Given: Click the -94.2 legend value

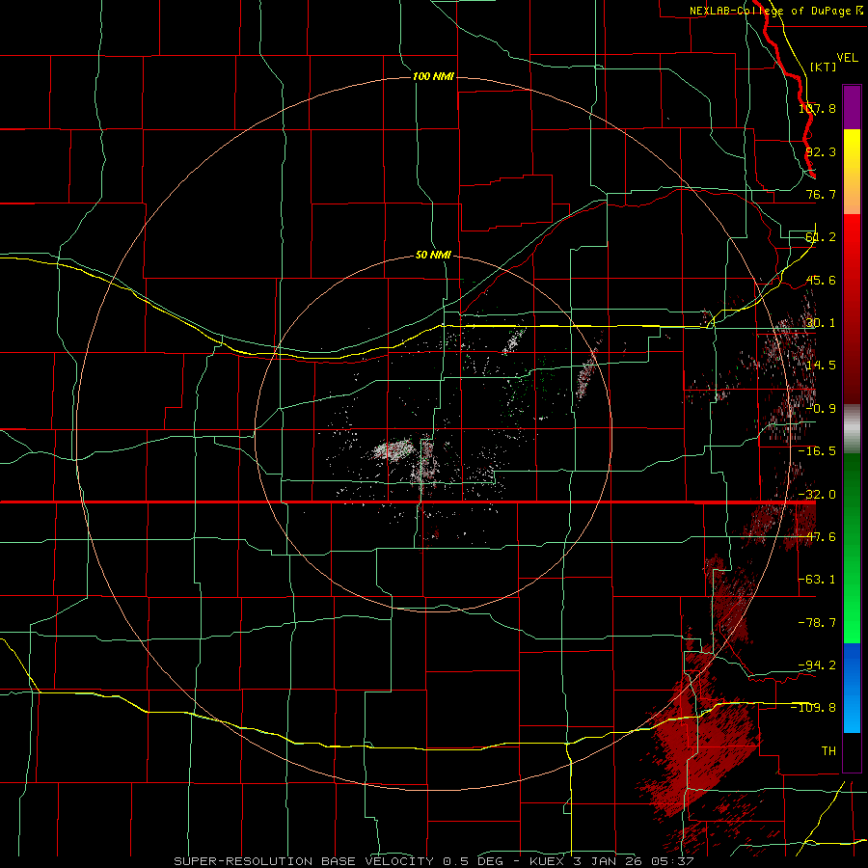Looking at the screenshot, I should click(817, 665).
